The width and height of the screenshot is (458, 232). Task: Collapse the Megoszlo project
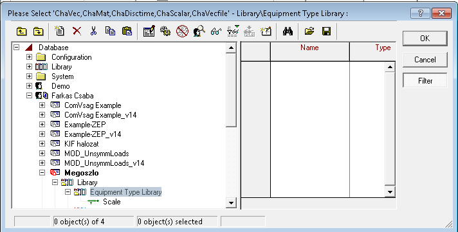[42, 172]
